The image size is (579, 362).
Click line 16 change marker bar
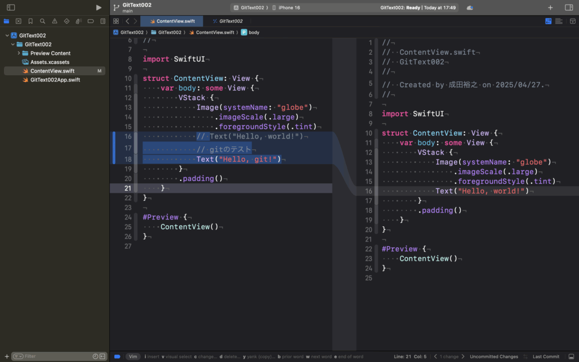click(114, 148)
